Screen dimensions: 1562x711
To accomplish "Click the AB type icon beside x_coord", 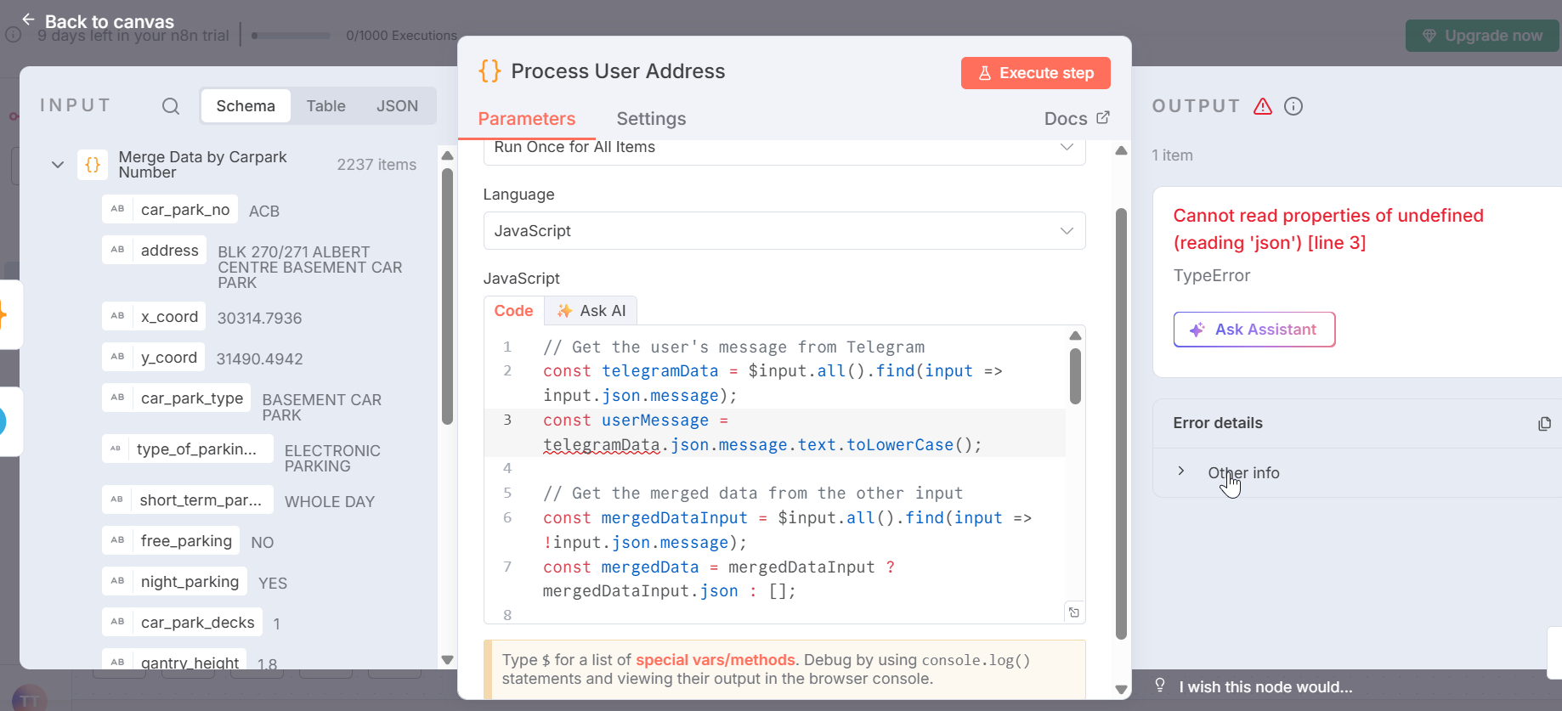I will pyautogui.click(x=117, y=317).
